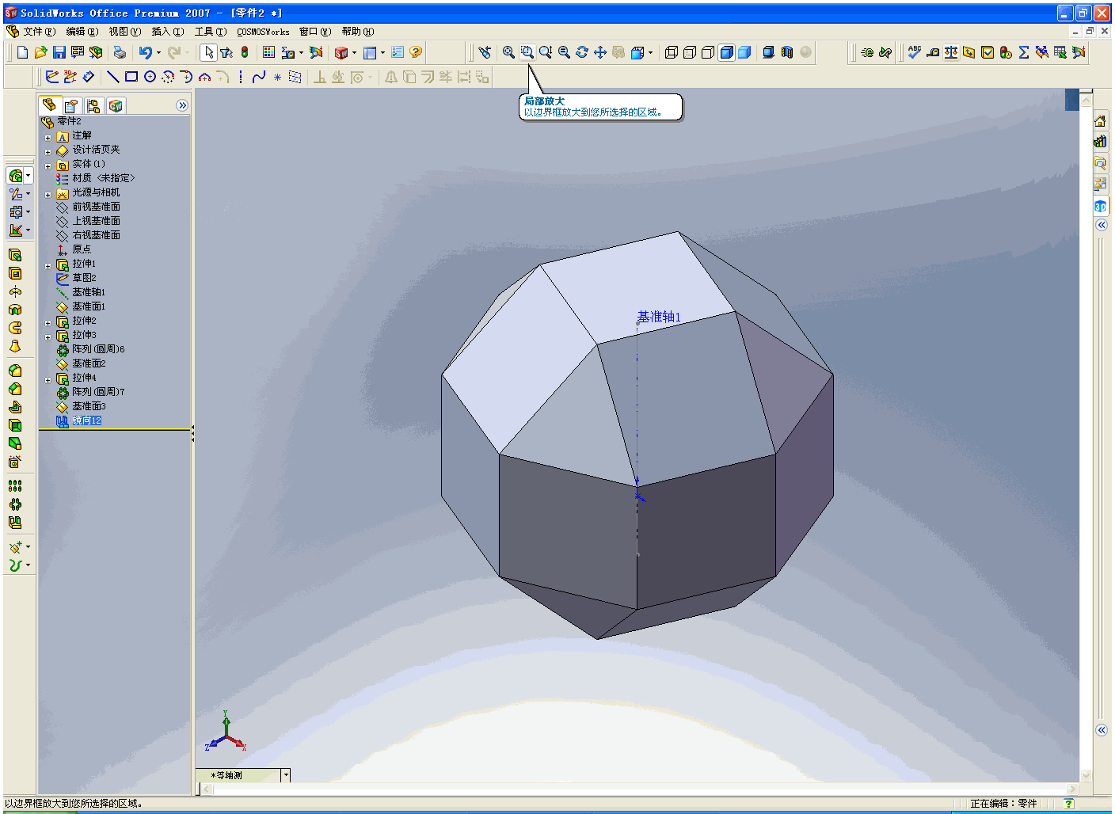Switch display to Shaded without edges

pos(744,52)
